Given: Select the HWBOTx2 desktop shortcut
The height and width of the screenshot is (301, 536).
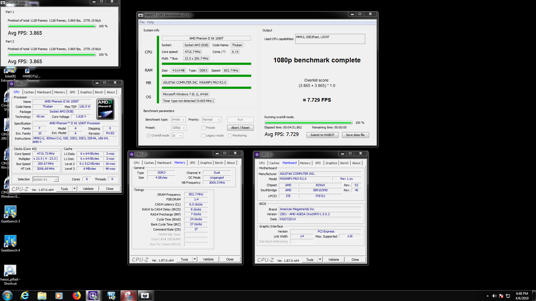Looking at the screenshot, I should pos(31,74).
